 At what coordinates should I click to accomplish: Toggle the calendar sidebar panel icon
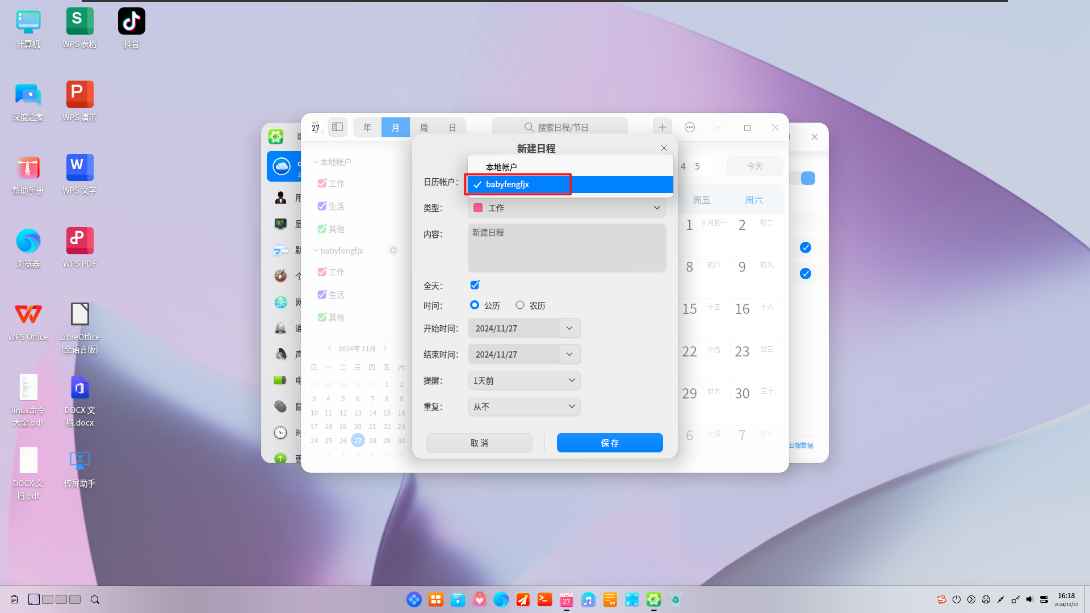click(337, 127)
